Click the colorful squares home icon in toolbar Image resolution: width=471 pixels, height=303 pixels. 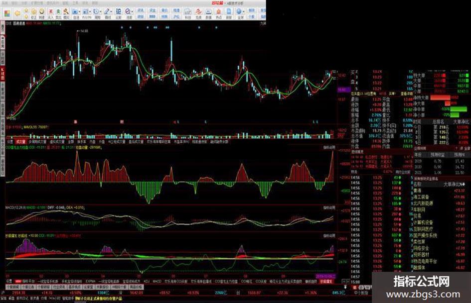click(7, 13)
